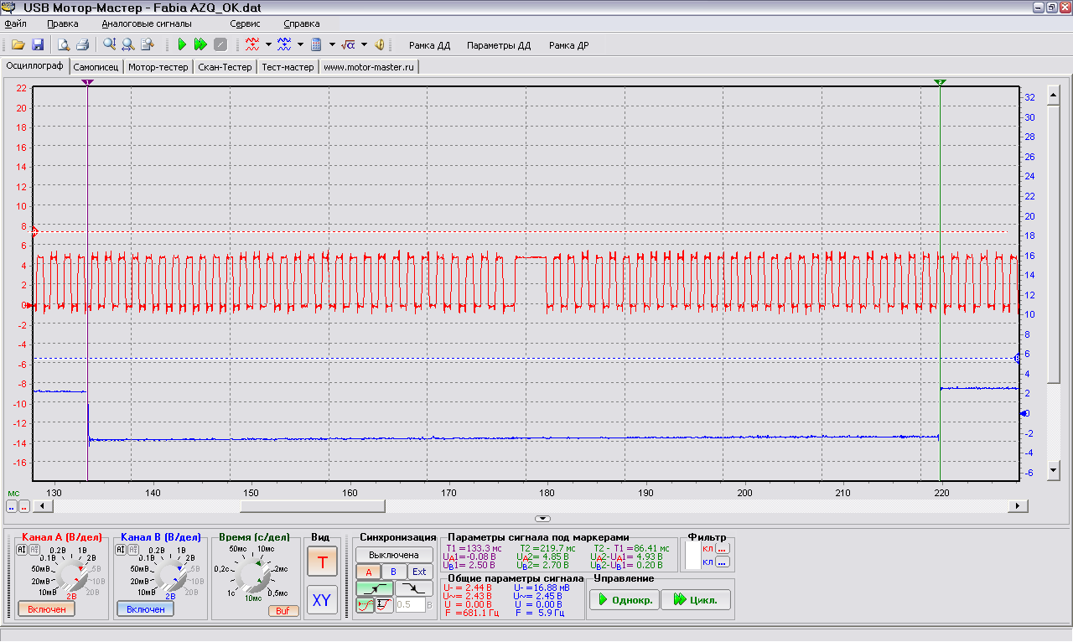Click the printer icon in the toolbar
This screenshot has height=642, width=1073.
83,45
